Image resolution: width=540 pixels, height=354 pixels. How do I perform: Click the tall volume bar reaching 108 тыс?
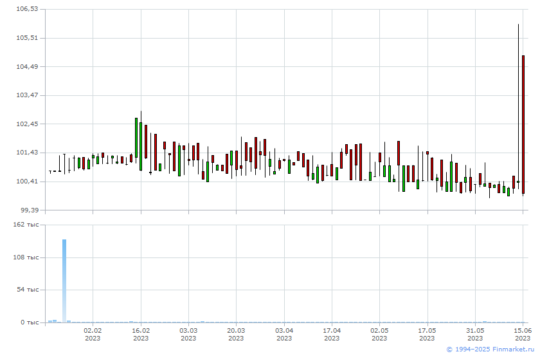click(64, 281)
